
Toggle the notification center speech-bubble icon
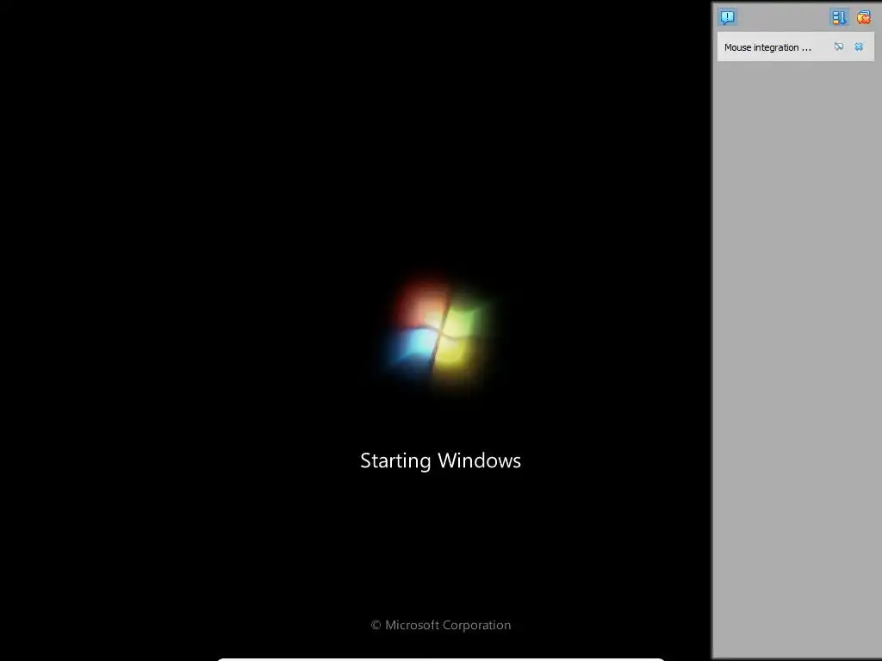pyautogui.click(x=727, y=17)
